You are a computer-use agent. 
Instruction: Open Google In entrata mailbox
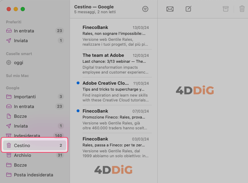tap(35, 106)
